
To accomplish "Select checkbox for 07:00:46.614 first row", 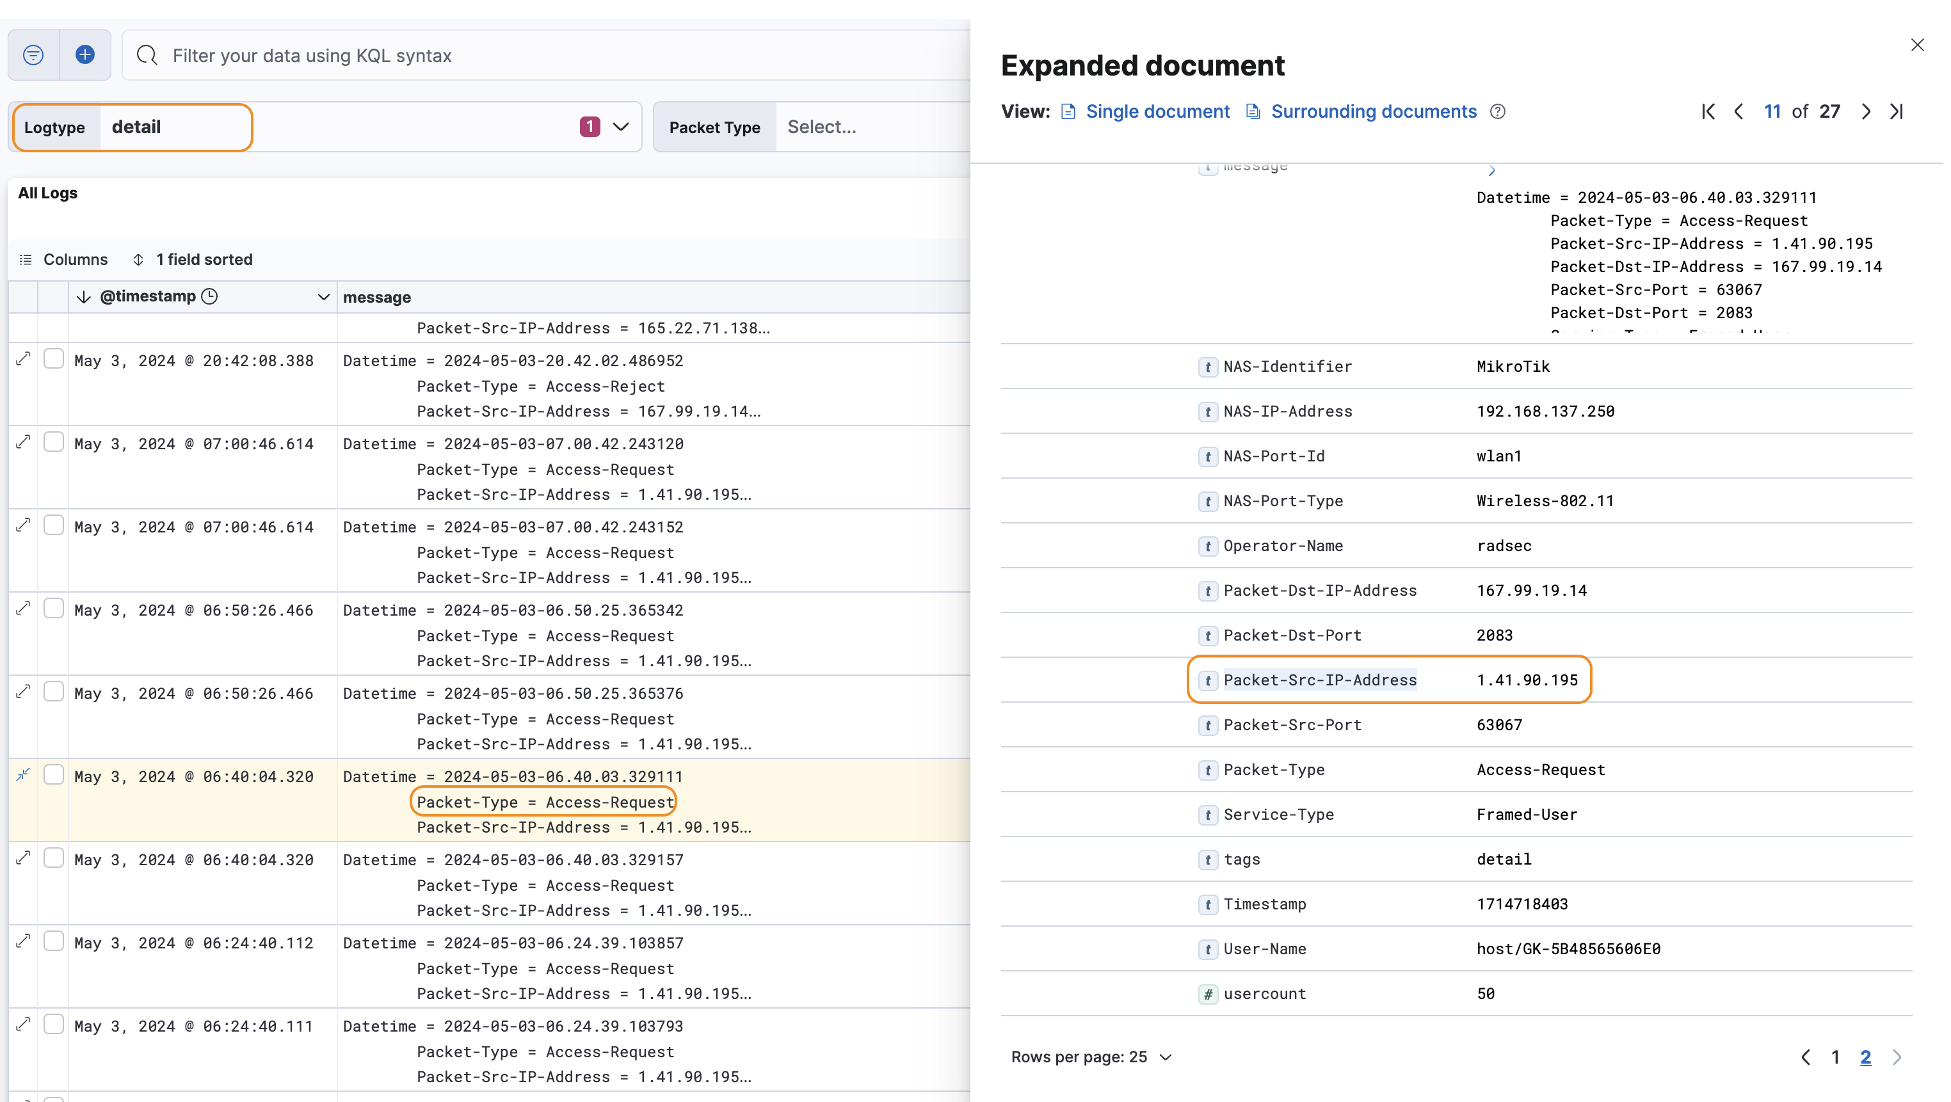I will (54, 442).
